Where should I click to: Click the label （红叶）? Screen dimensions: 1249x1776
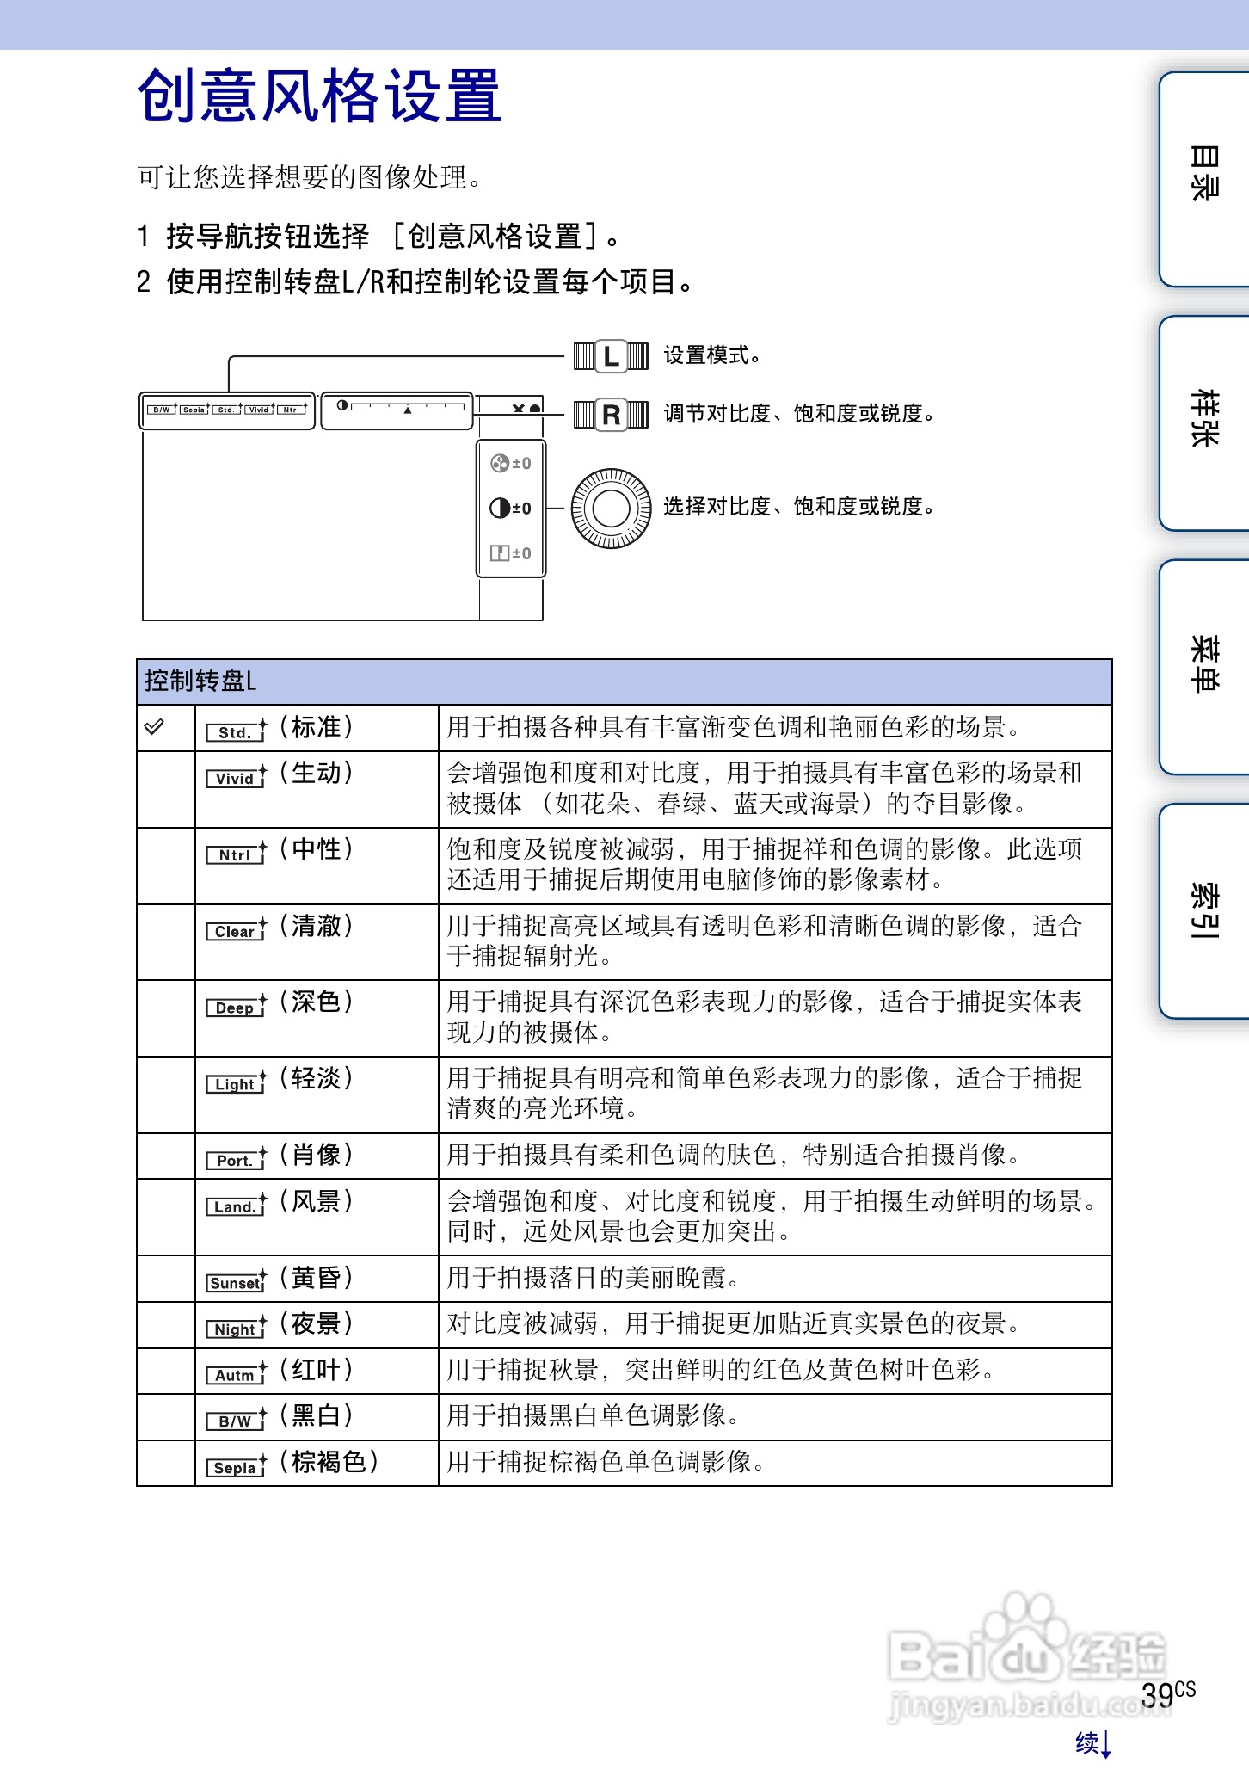[317, 1370]
